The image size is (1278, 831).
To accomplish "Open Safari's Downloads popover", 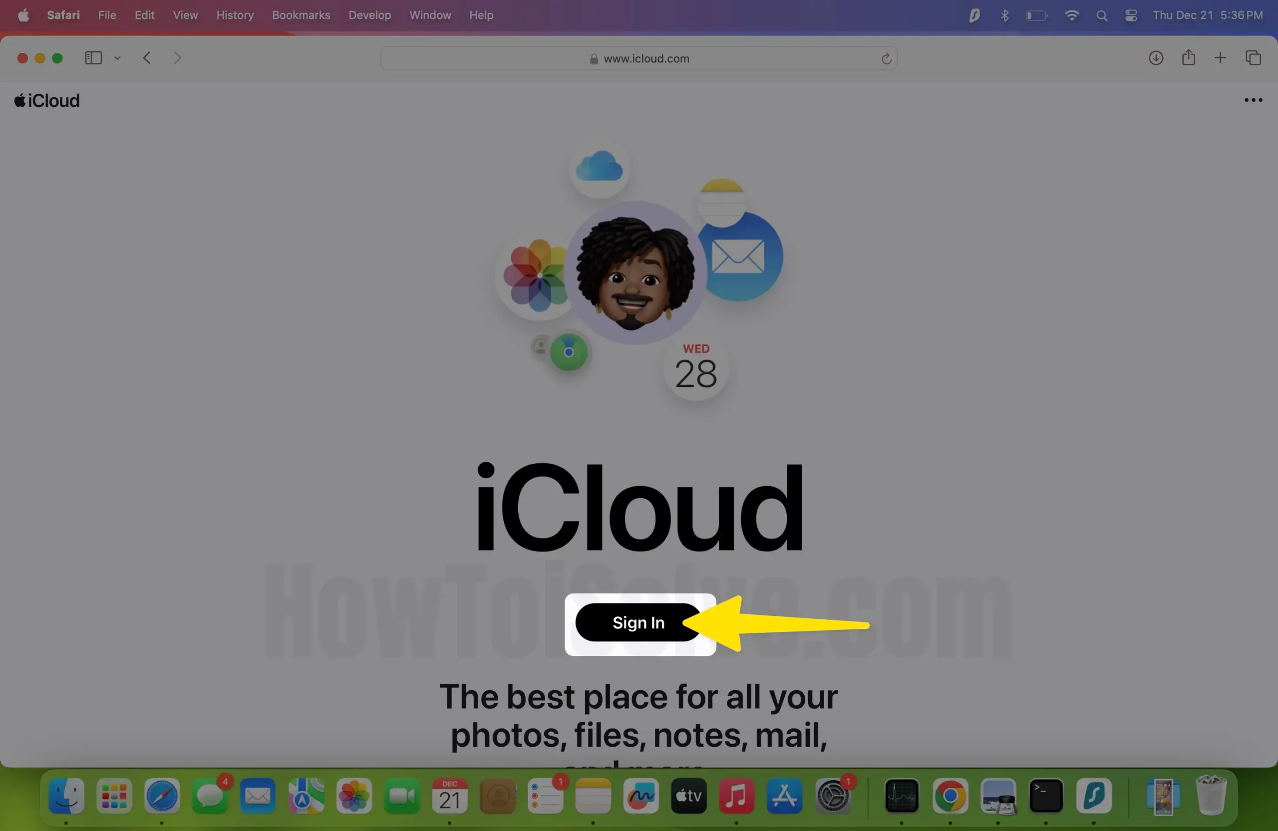I will (x=1157, y=58).
